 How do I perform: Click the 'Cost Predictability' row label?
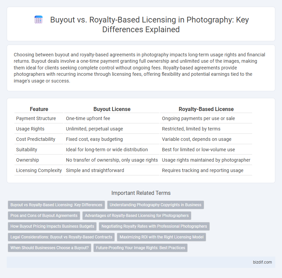(39, 139)
